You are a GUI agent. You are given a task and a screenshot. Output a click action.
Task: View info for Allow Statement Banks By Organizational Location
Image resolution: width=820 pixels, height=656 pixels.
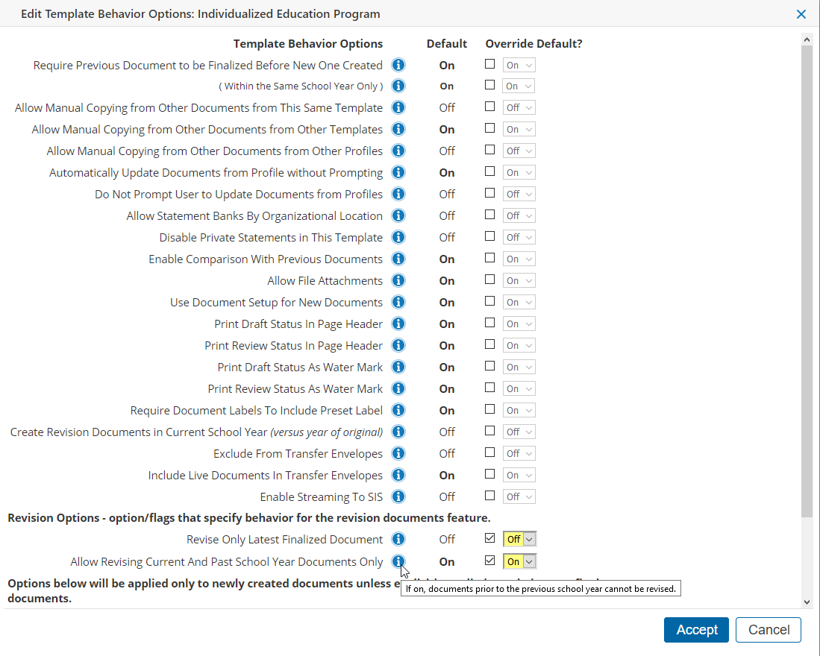(x=398, y=215)
